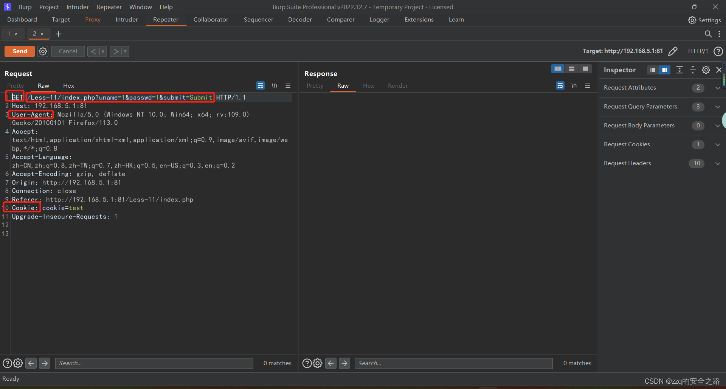Expand all Inspector sections icon
This screenshot has width=726, height=389.
coord(679,70)
